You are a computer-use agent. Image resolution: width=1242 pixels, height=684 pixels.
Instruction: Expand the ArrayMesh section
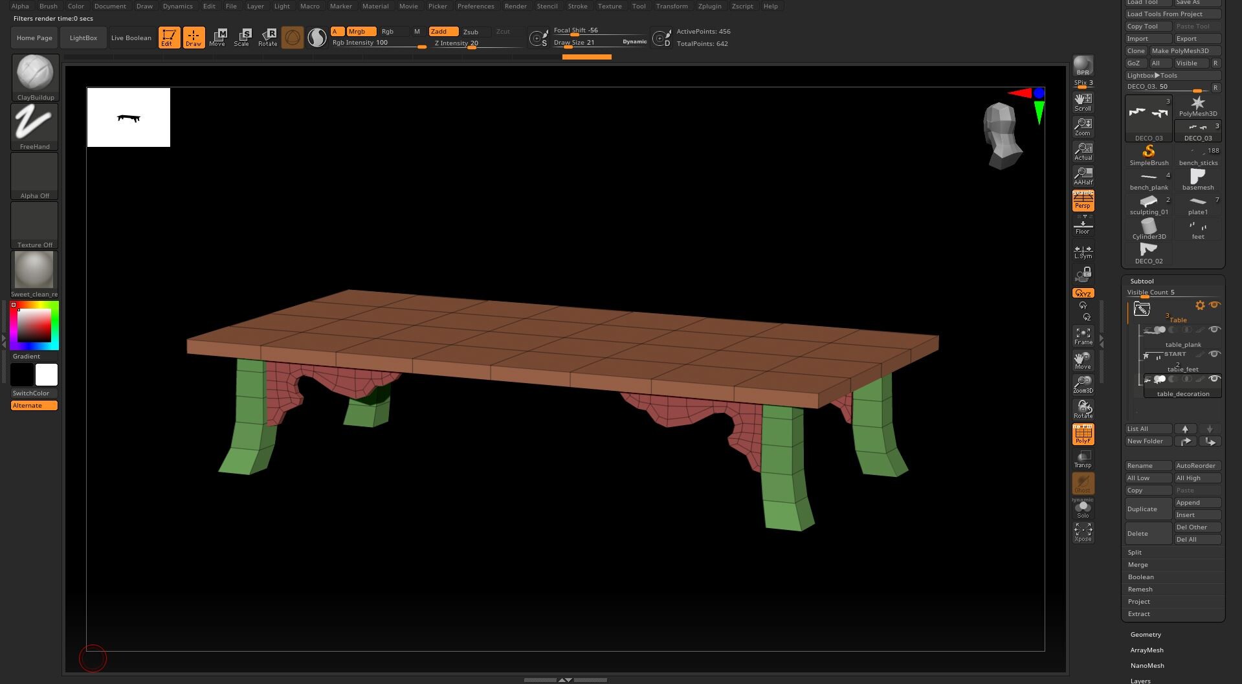pos(1147,650)
